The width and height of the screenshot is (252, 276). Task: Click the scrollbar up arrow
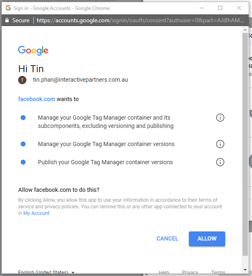coord(245,30)
